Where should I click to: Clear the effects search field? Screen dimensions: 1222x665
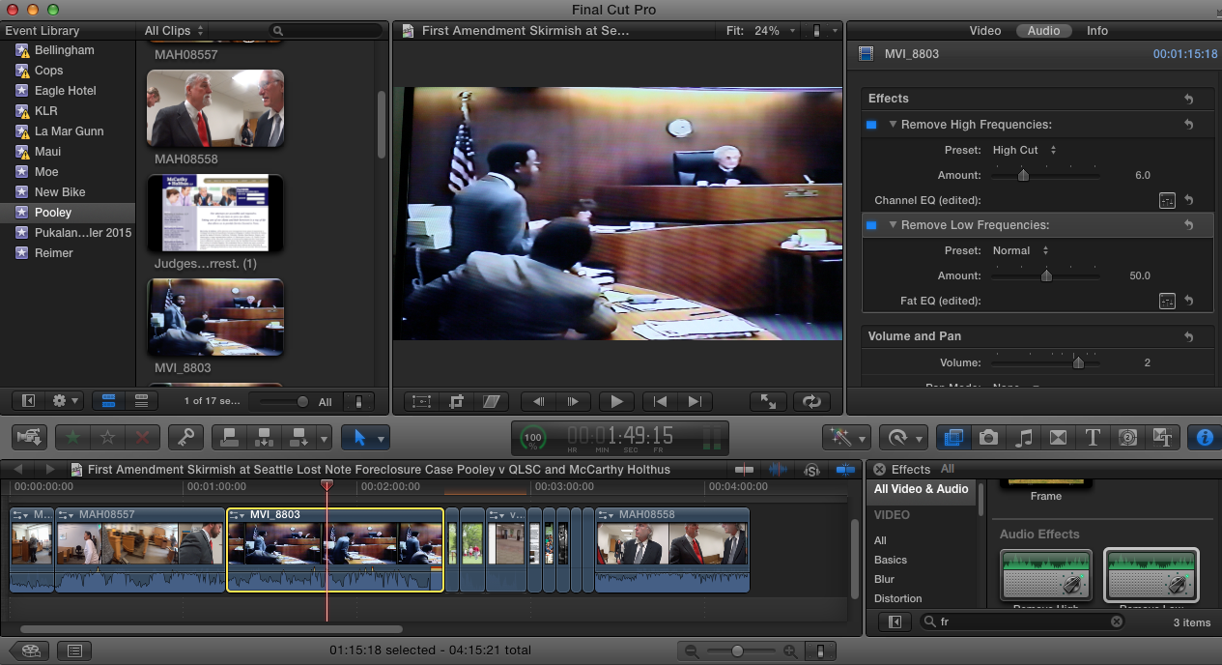tap(1116, 622)
